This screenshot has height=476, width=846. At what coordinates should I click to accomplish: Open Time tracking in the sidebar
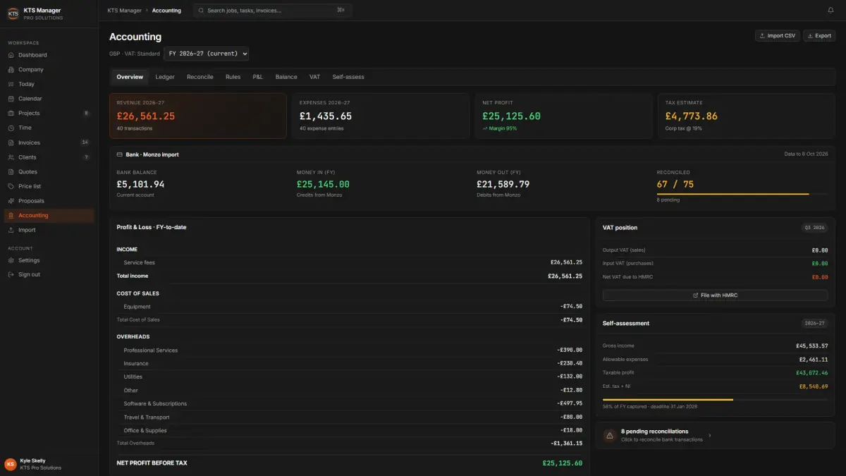click(49, 128)
